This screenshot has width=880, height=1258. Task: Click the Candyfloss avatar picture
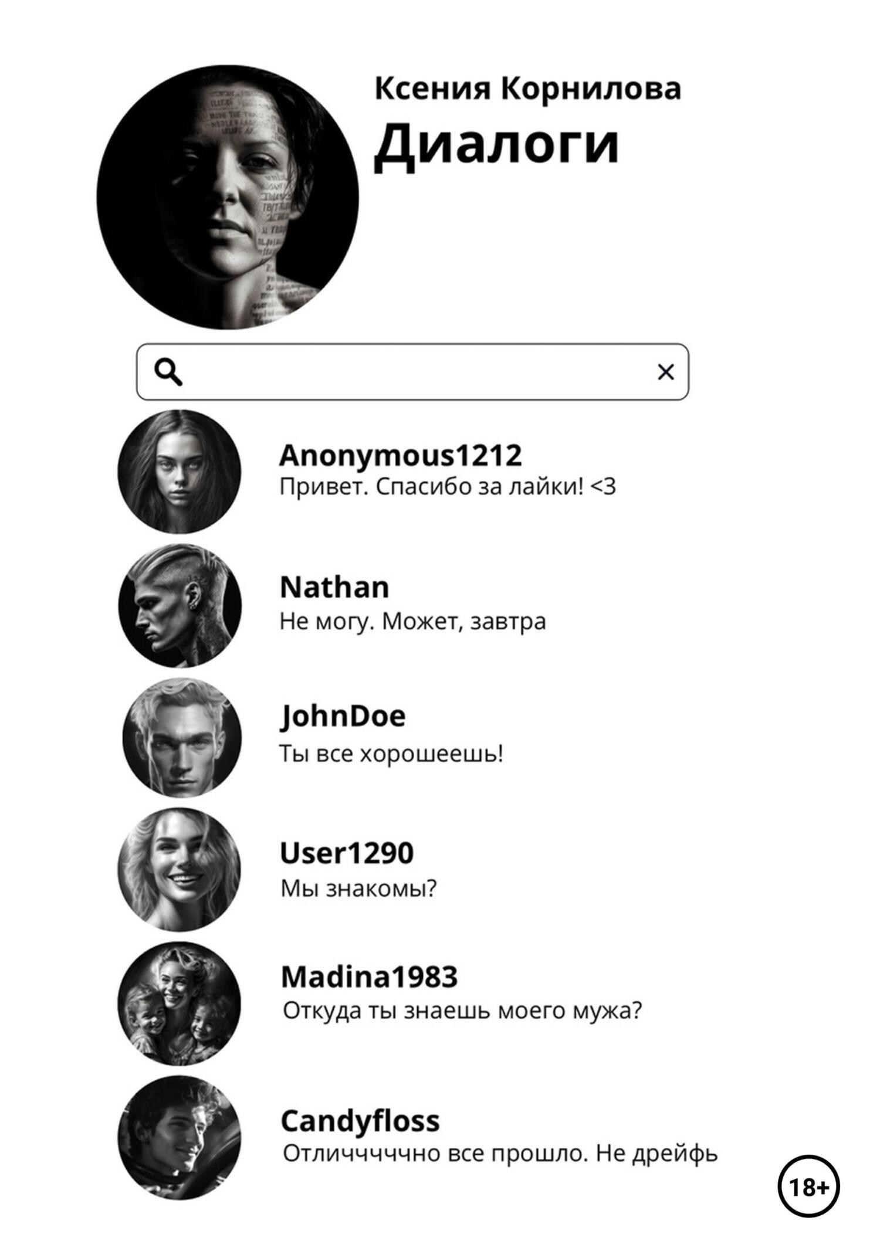180,1138
